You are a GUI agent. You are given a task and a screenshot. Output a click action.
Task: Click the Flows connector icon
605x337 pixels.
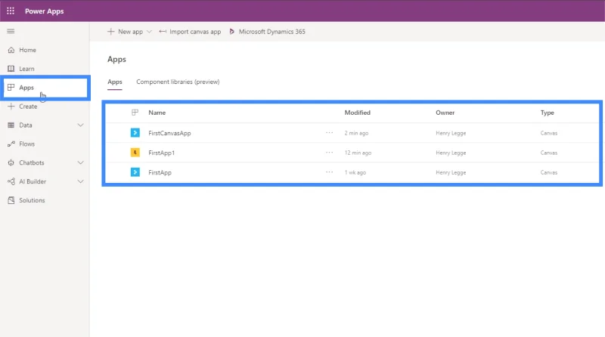pos(11,144)
